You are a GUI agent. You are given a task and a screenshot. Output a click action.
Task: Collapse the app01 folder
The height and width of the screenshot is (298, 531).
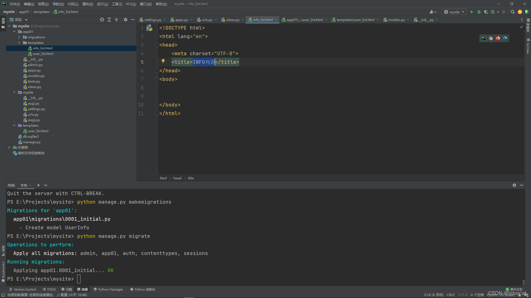[x=14, y=31]
